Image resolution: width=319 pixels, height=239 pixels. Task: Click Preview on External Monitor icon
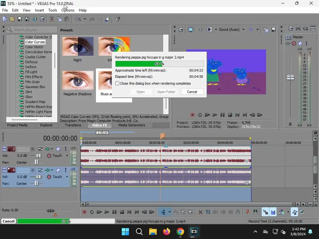click(190, 30)
